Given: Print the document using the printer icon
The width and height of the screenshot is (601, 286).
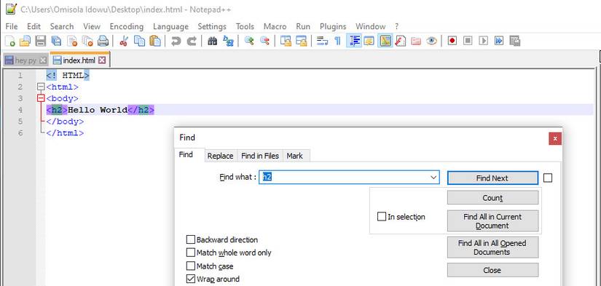Looking at the screenshot, I should point(103,41).
